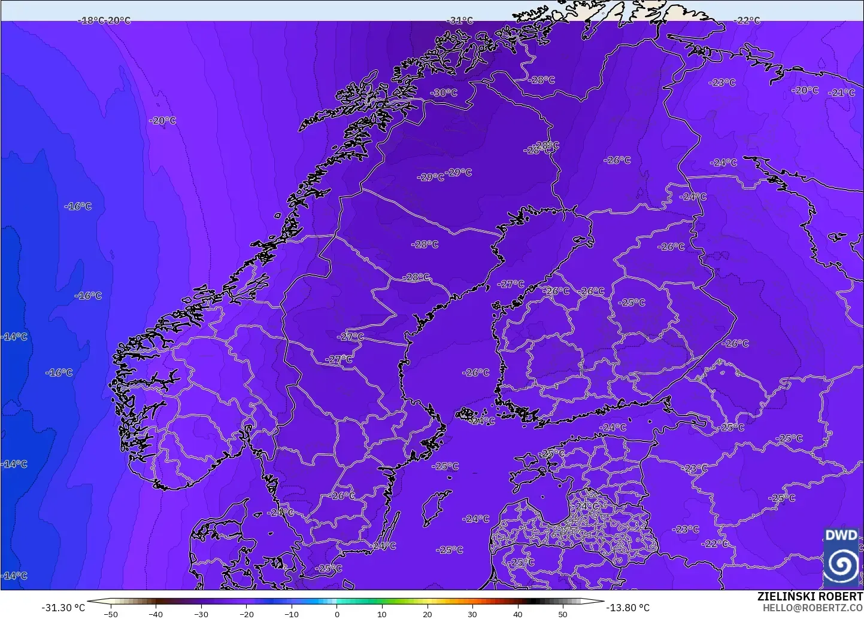
Task: Click the 30 tick on the colorbar
Action: (472, 614)
